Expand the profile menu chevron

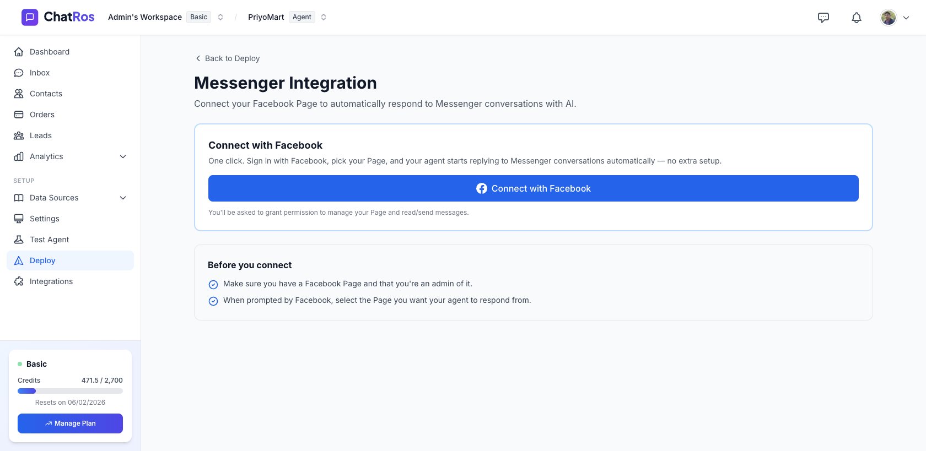tap(906, 18)
